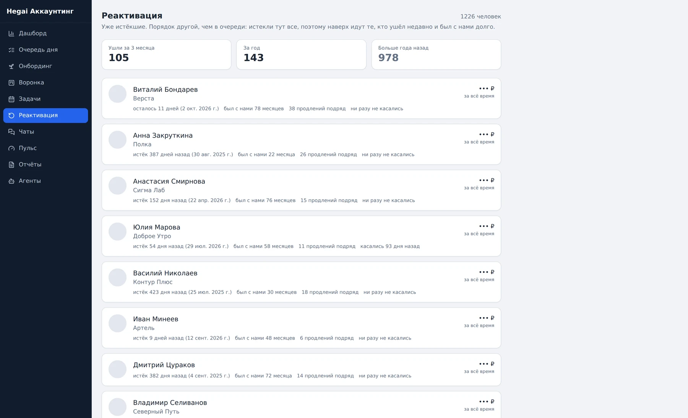Select the 'Больше года назад' card
Screen dimensions: 688x418
(x=436, y=54)
